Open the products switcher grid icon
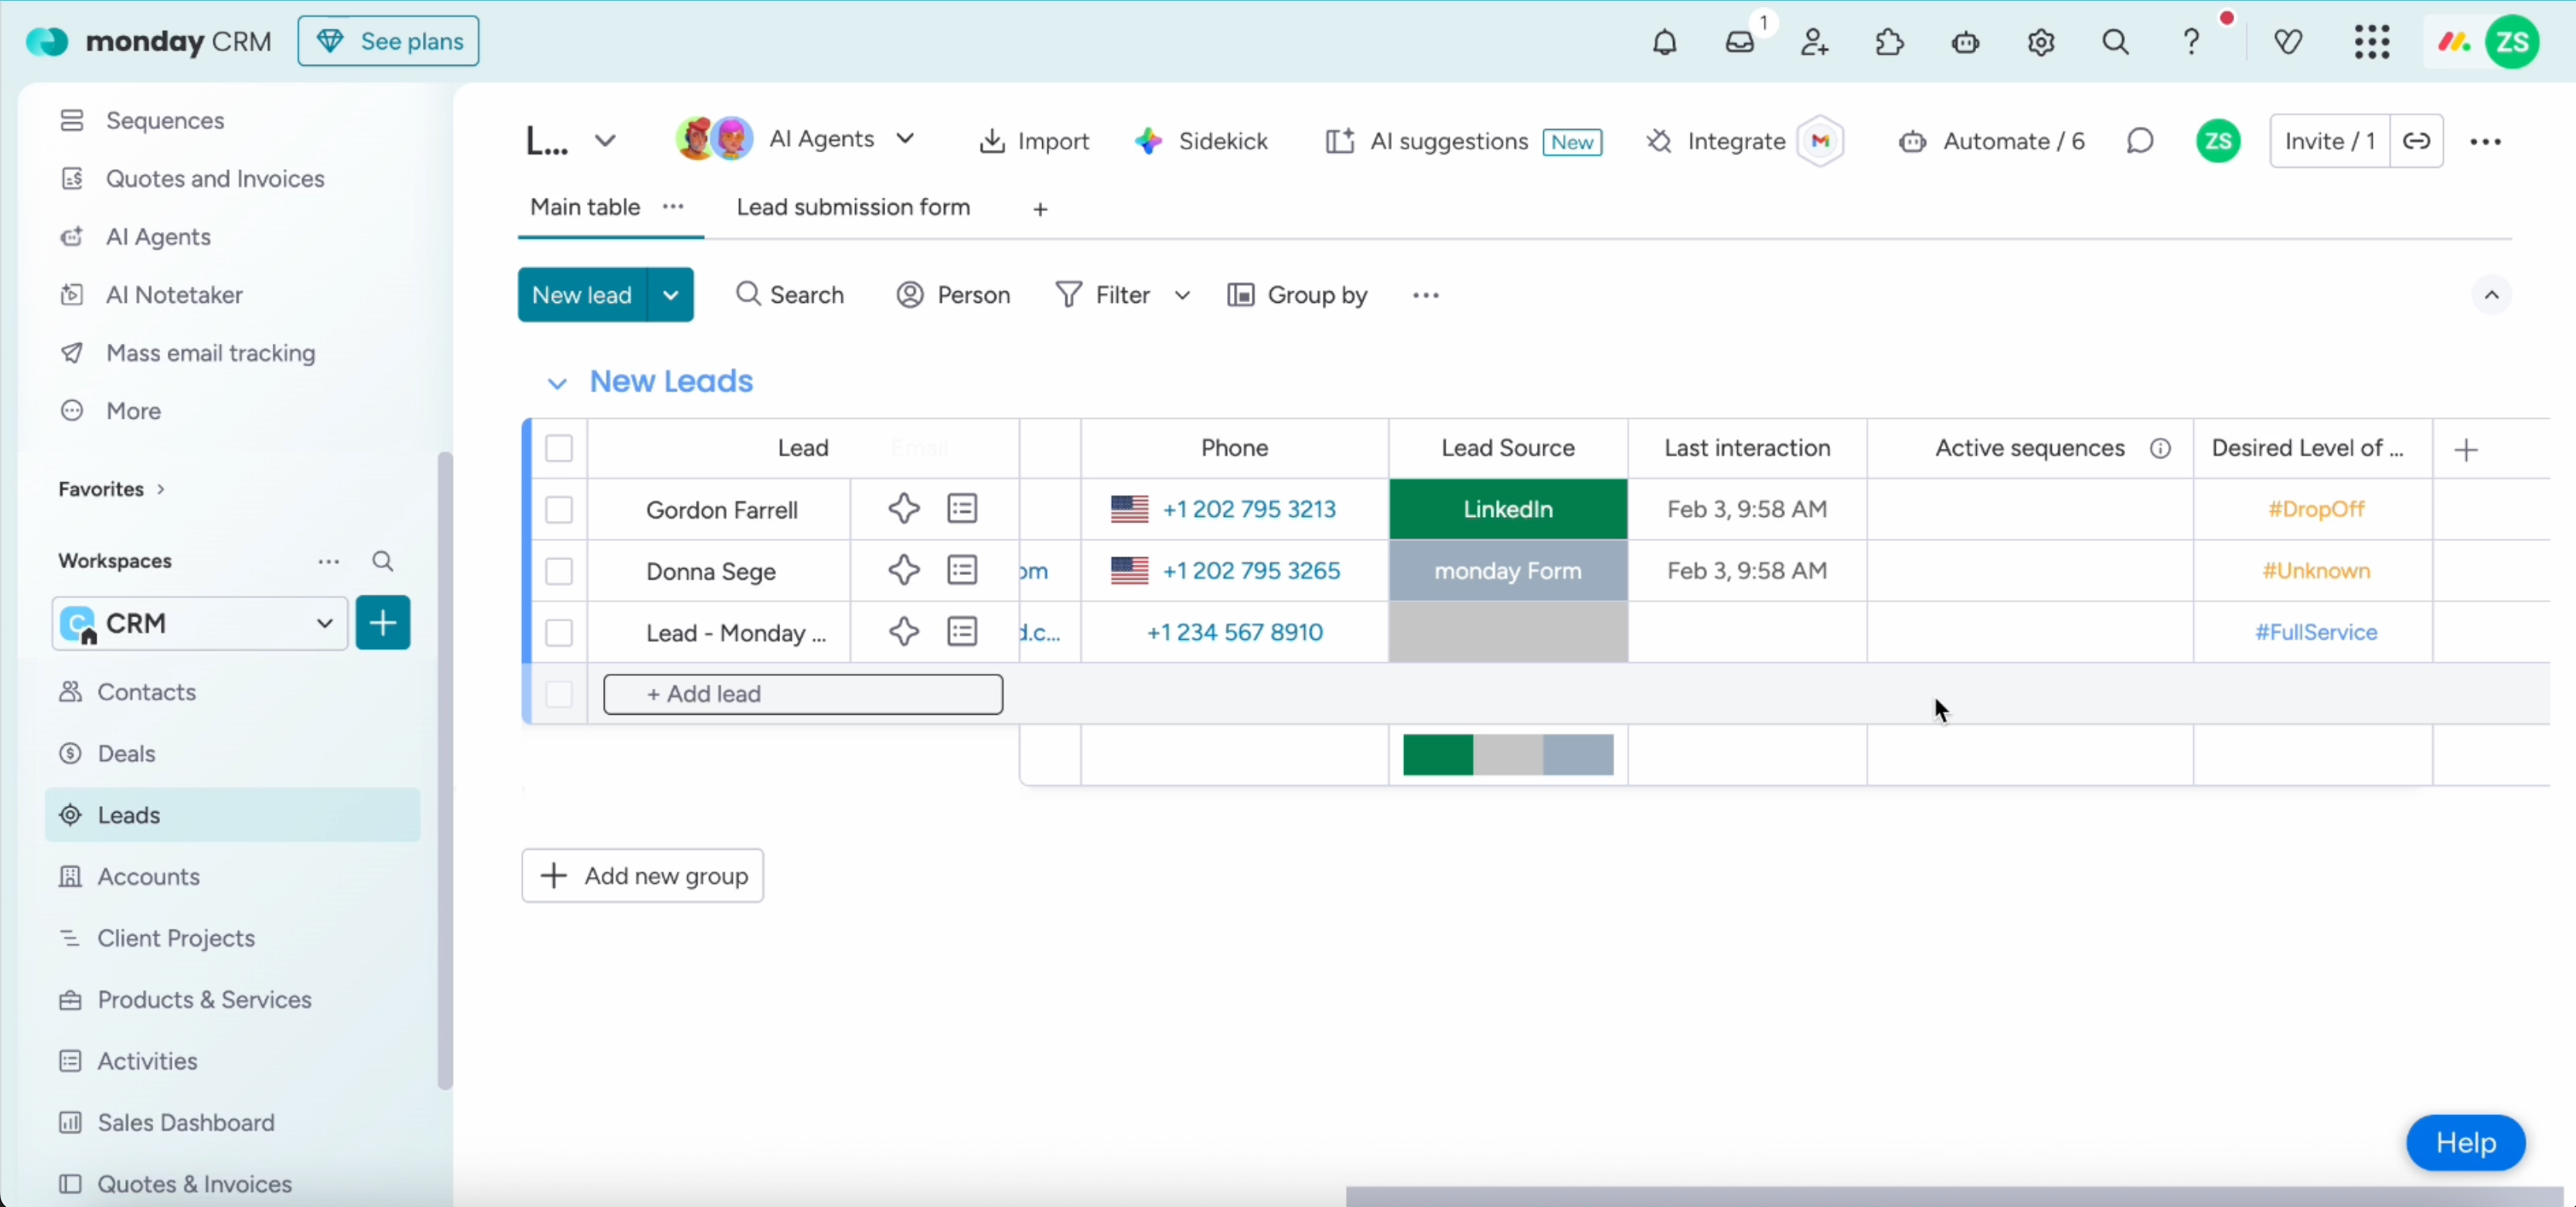2576x1207 pixels. (2372, 42)
